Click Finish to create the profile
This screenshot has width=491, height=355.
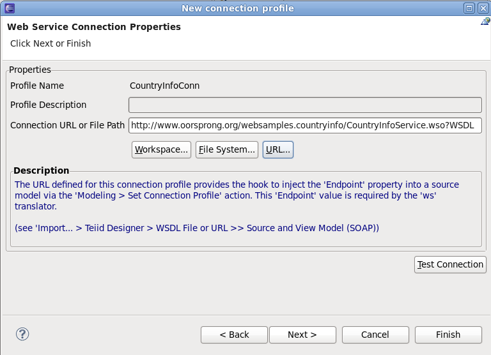[x=448, y=335]
